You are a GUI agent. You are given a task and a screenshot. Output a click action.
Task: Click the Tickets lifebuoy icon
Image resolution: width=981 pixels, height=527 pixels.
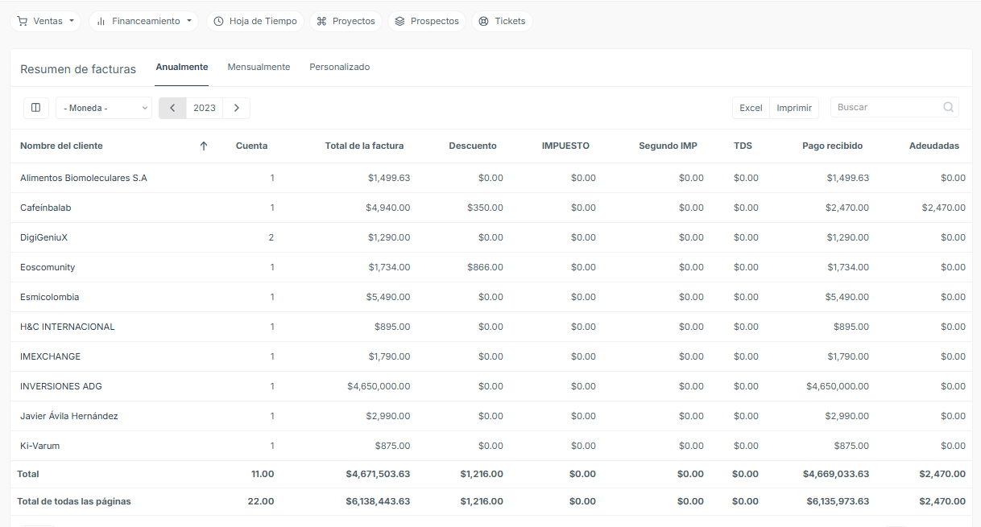pyautogui.click(x=483, y=21)
